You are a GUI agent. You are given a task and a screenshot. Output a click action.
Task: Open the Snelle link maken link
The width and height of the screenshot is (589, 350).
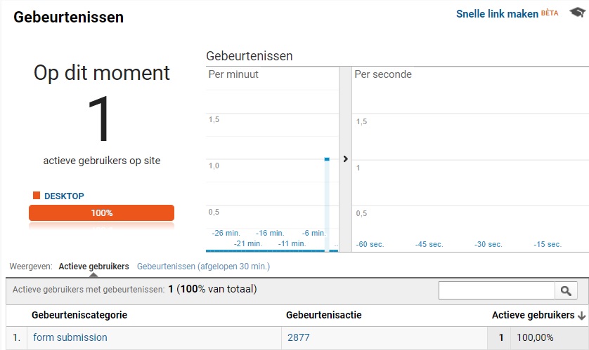497,14
